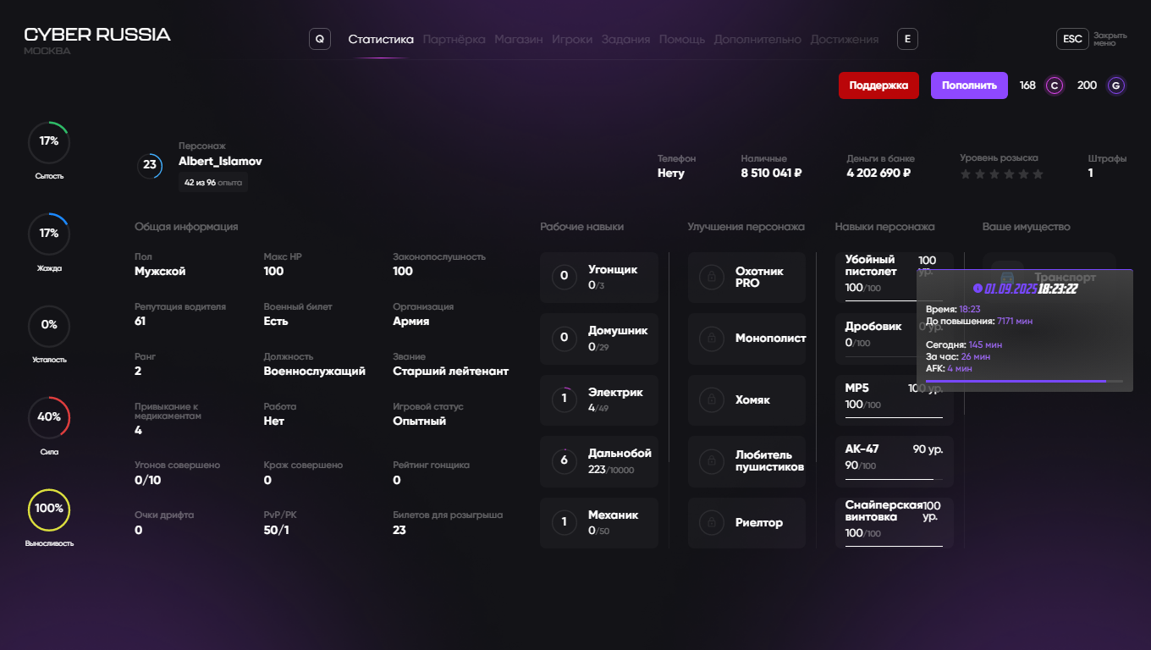Click the C currency coin icon
The image size is (1151, 650).
point(1055,85)
